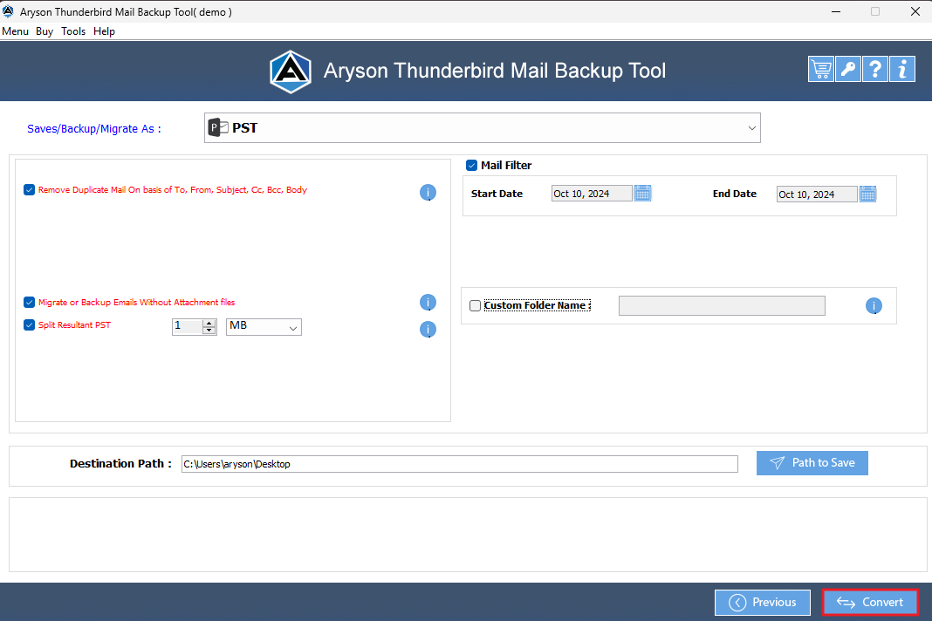
Task: Show info for Custom Folder Name option
Action: 874,305
